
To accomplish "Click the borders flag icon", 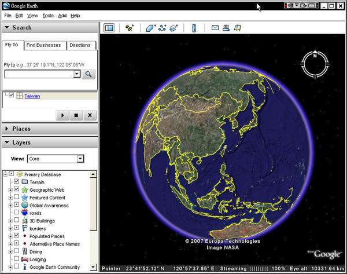I will coord(24,228).
